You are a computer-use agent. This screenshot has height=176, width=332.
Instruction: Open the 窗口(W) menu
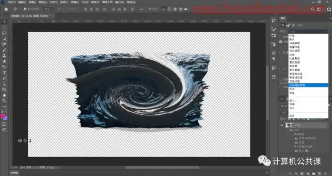tap(120, 2)
